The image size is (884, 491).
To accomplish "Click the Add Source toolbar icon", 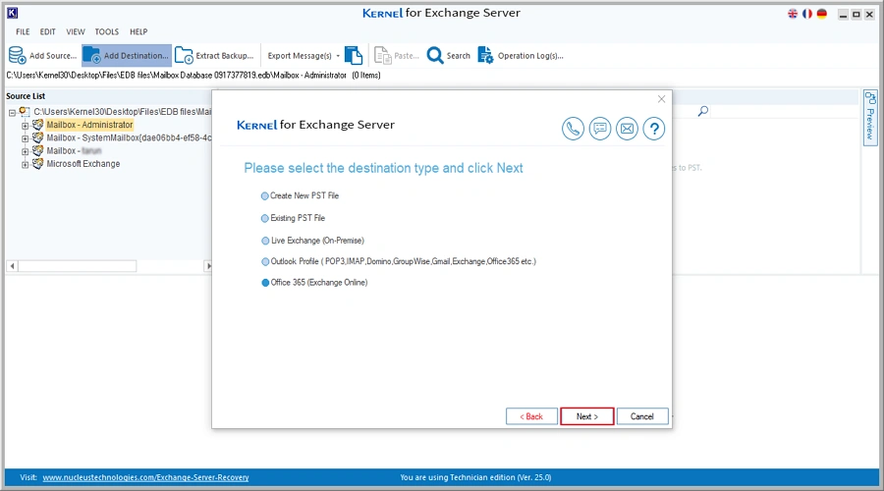I will click(x=17, y=55).
